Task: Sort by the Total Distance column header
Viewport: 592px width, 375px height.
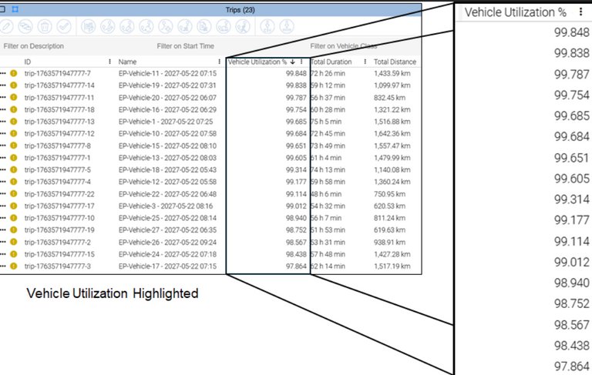Action: 395,62
